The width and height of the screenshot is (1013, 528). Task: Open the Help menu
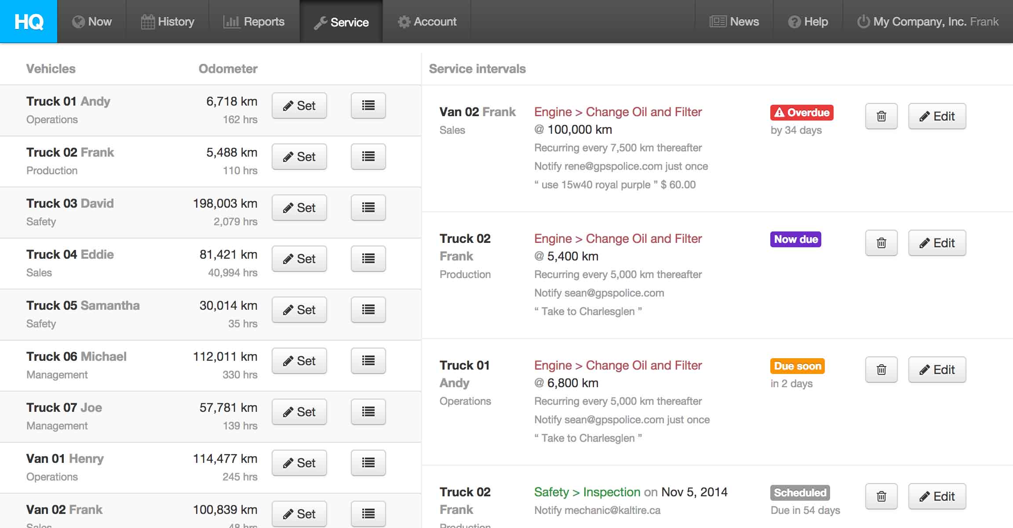point(808,22)
